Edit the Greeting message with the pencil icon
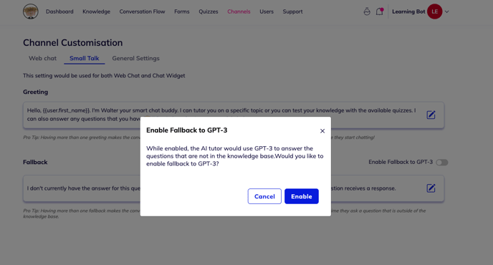This screenshot has width=493, height=265. [431, 115]
